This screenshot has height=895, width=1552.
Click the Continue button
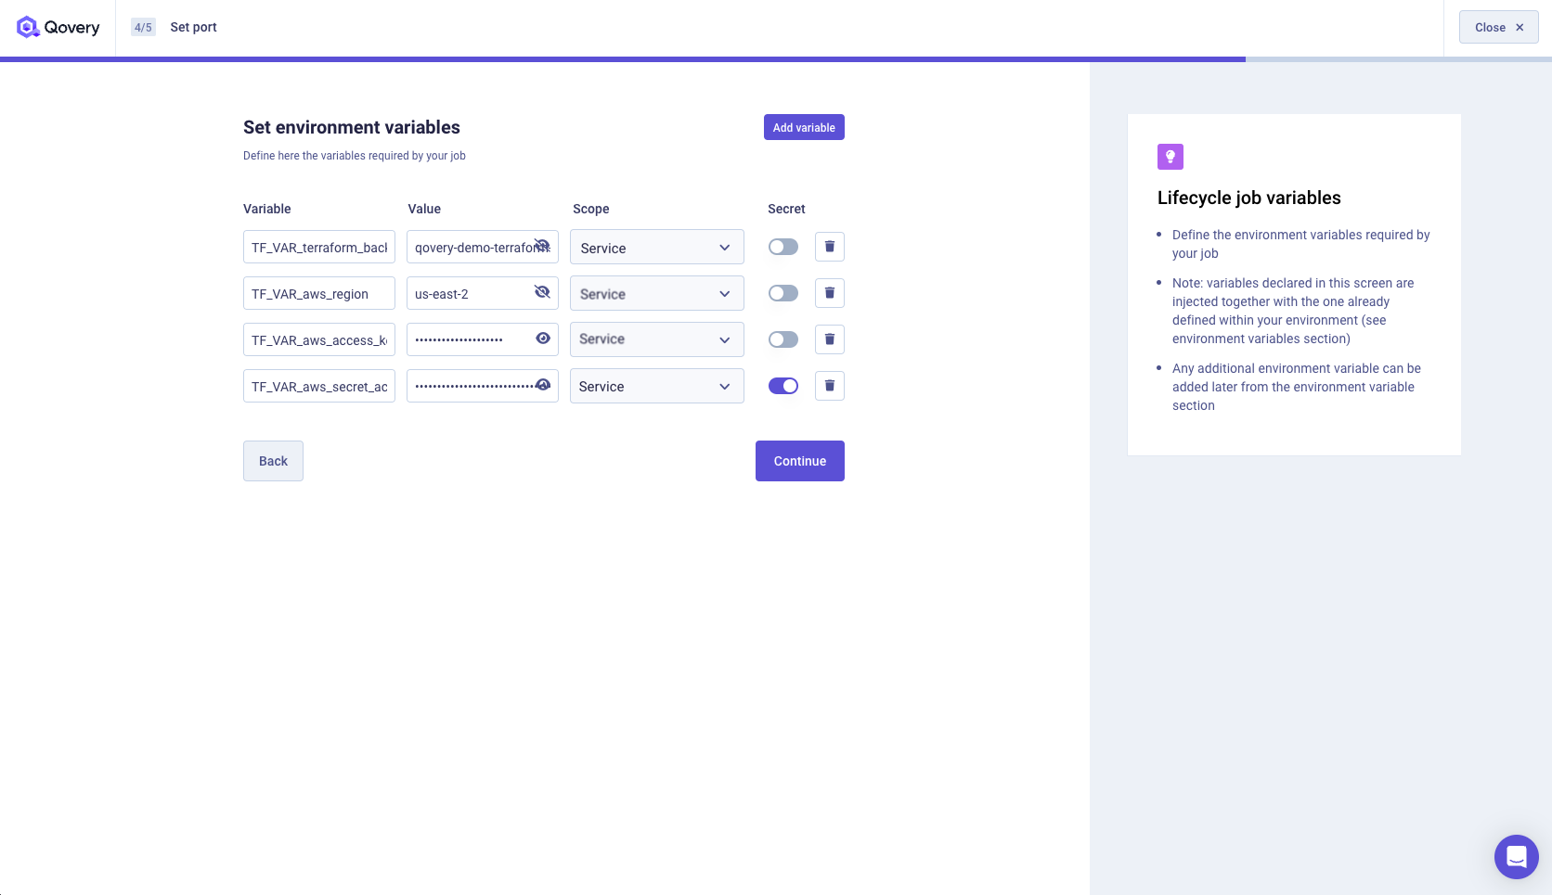point(799,461)
